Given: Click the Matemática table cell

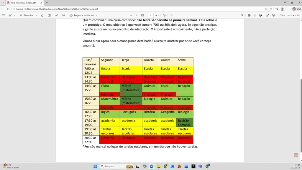Looking at the screenshot, I should tap(110, 101).
